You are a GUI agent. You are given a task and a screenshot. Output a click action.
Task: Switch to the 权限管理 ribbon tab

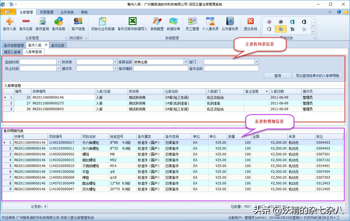pyautogui.click(x=46, y=12)
